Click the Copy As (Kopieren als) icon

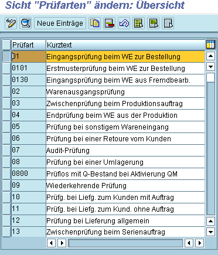click(94, 23)
